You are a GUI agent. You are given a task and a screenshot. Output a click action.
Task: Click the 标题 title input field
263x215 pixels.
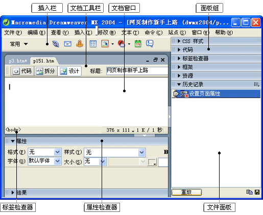click(x=137, y=71)
